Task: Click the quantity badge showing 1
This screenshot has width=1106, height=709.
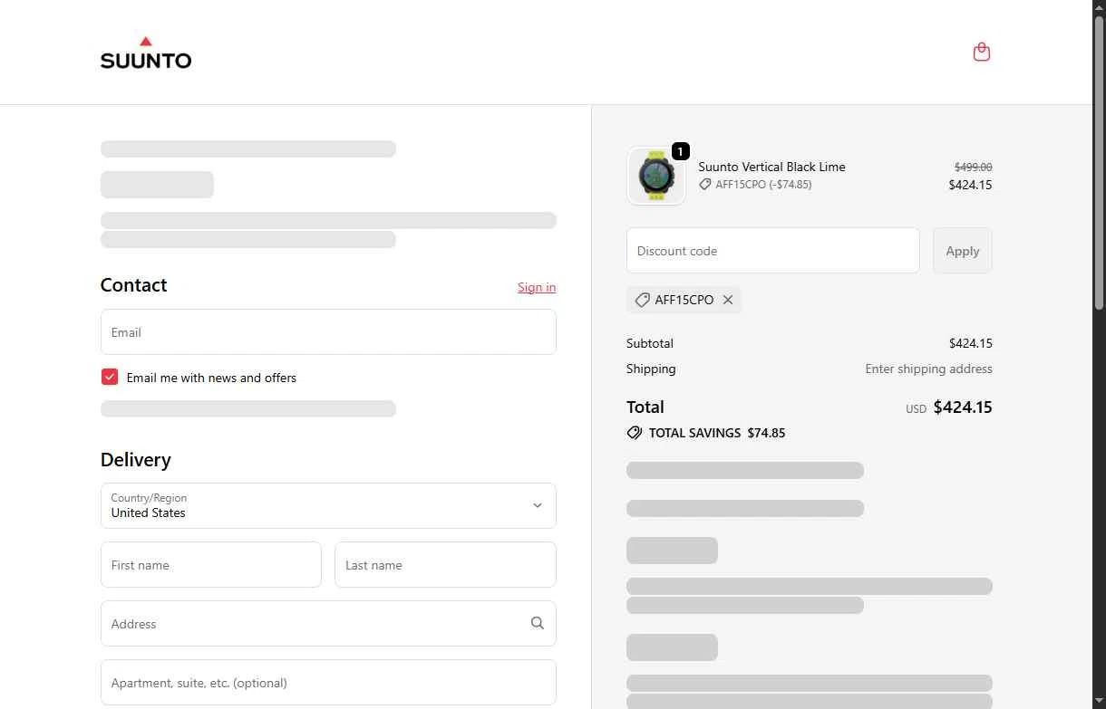Action: click(681, 151)
